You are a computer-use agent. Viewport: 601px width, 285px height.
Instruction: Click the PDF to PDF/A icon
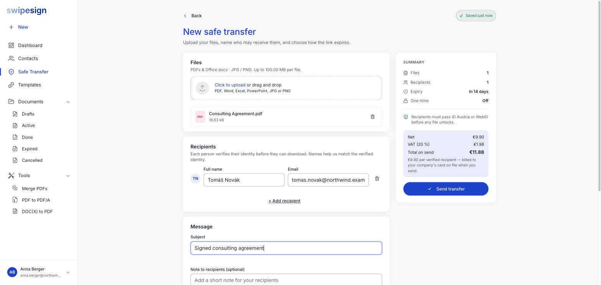[15, 200]
